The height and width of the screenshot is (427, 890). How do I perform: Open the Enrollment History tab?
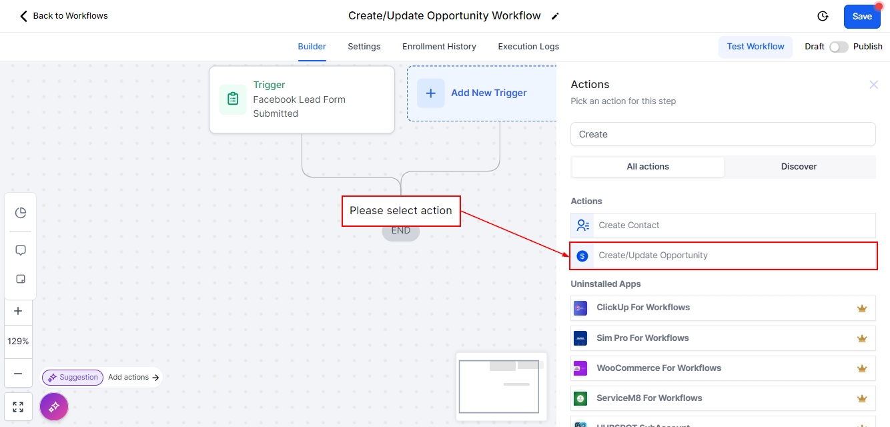[439, 47]
